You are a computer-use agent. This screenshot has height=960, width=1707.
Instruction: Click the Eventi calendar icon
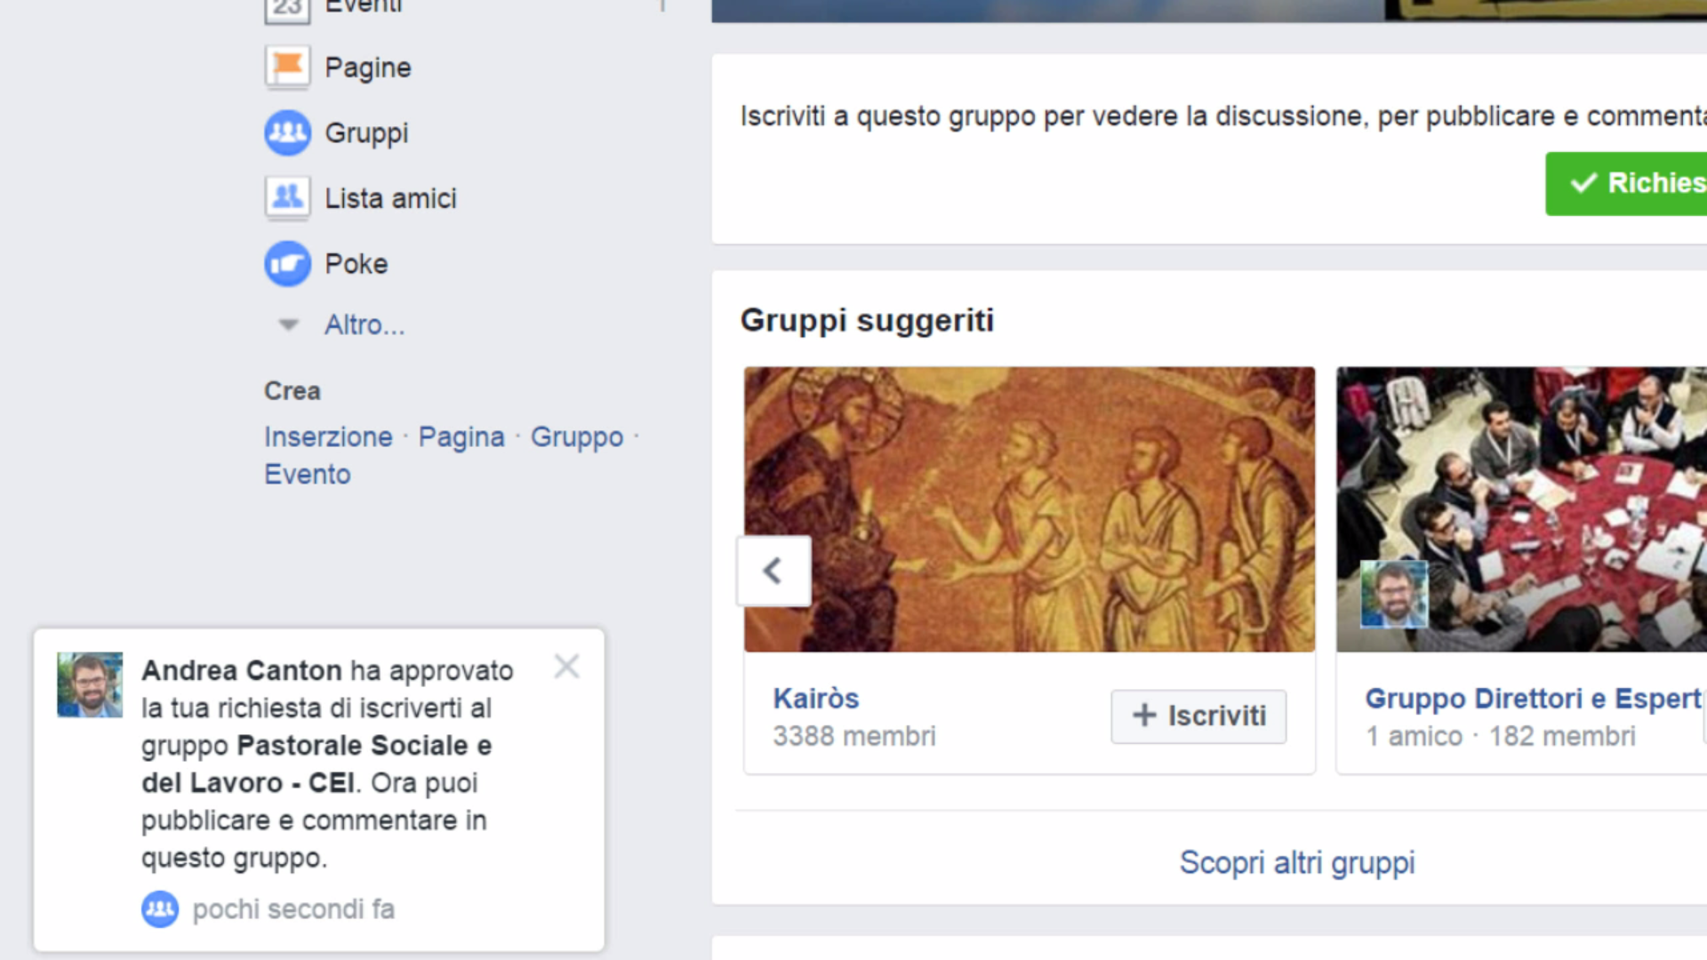pos(287,9)
